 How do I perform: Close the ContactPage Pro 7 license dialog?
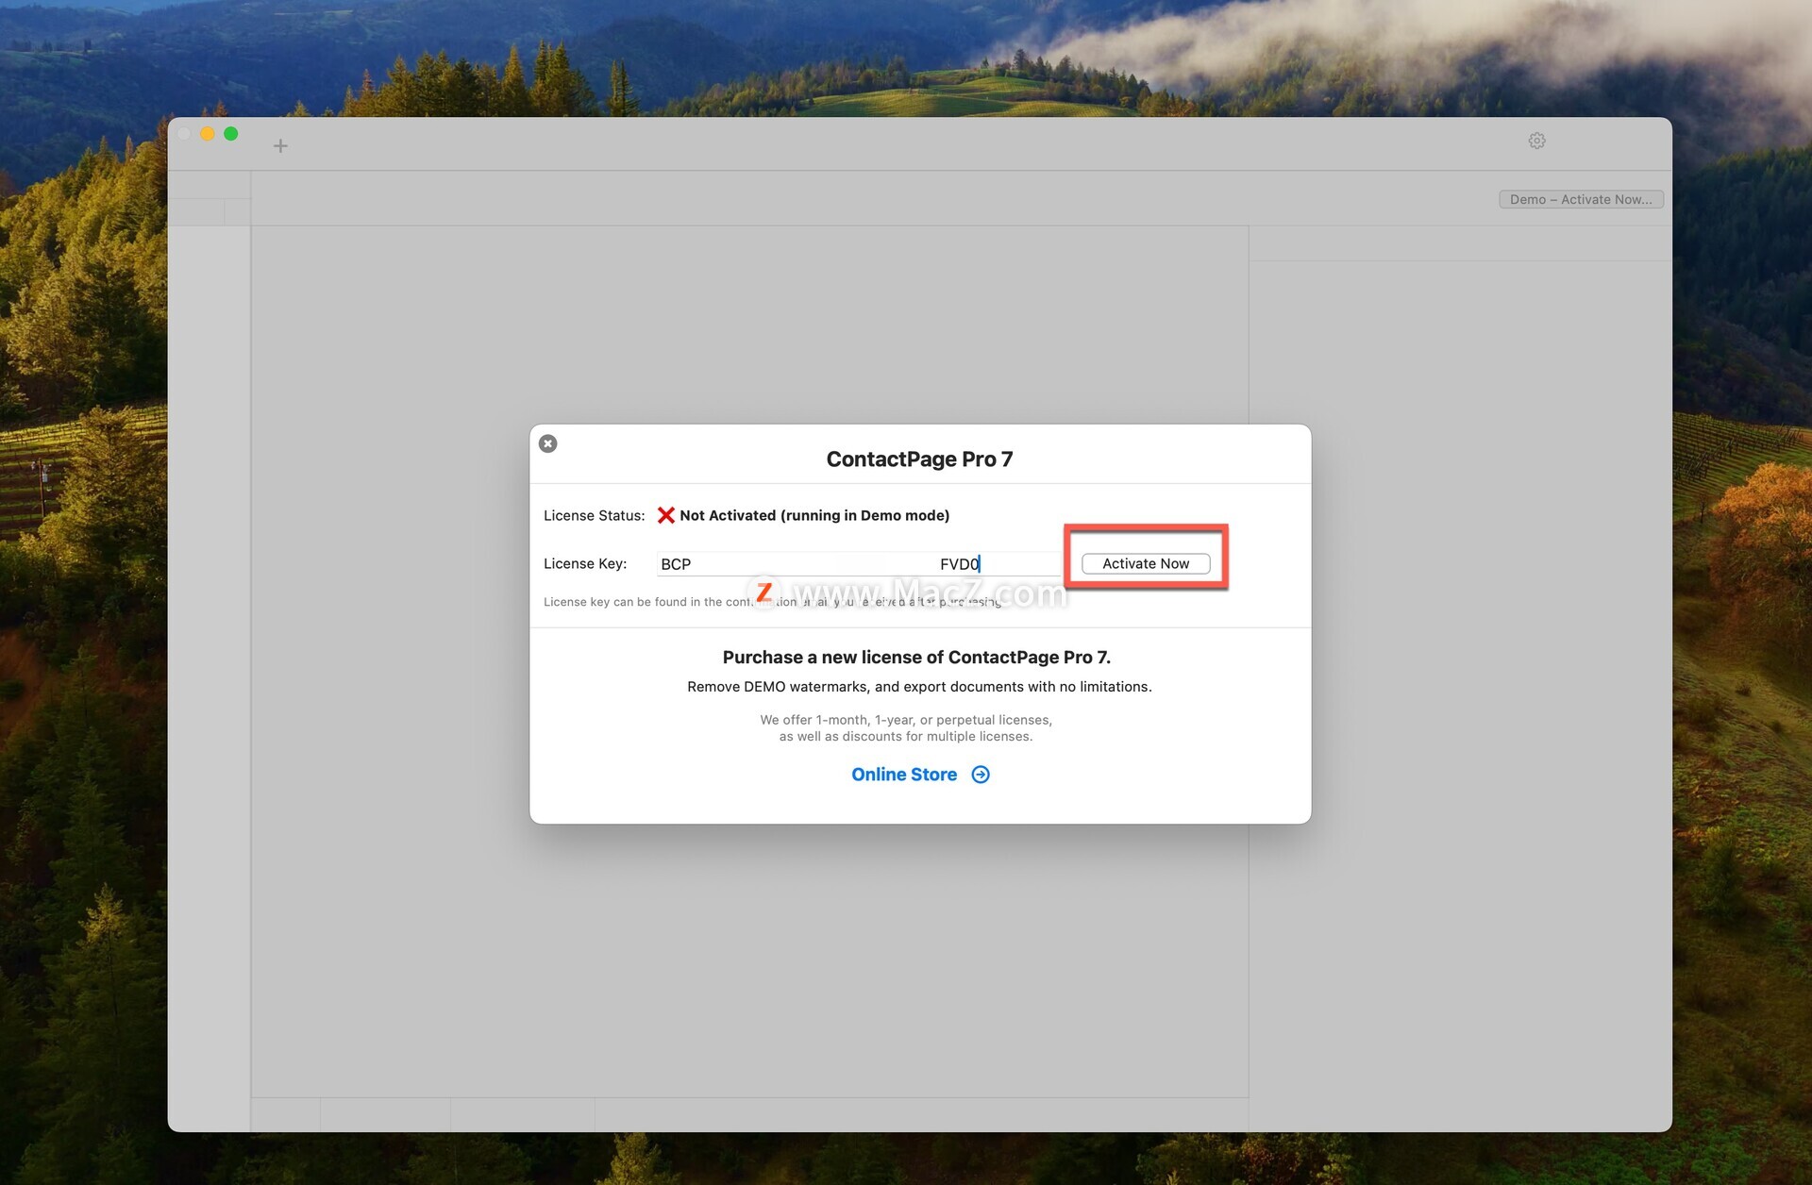point(547,443)
